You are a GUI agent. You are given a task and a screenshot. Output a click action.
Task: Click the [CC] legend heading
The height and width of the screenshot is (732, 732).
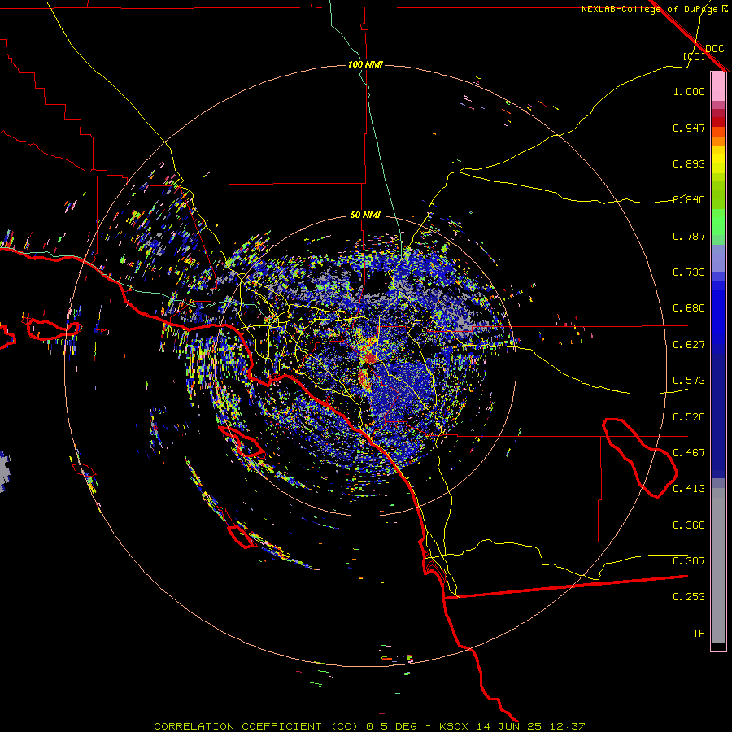(x=694, y=56)
